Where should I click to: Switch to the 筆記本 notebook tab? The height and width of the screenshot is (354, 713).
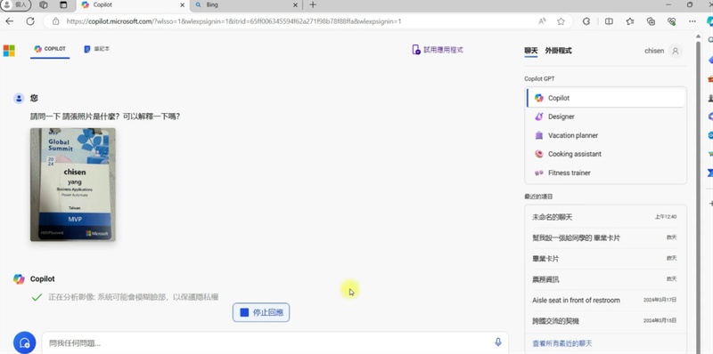tap(97, 49)
